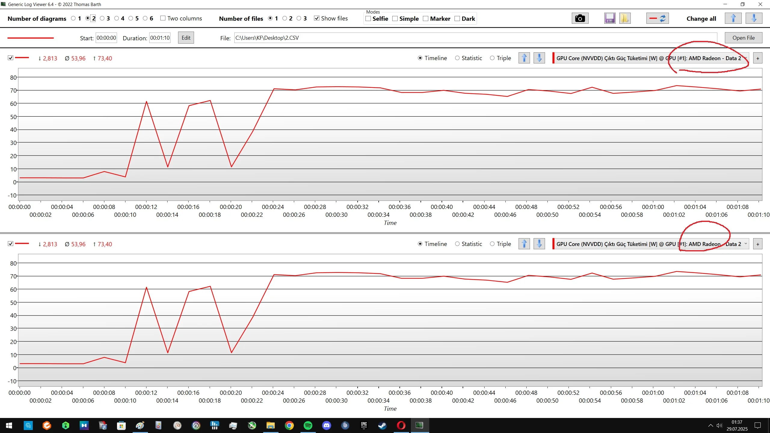Viewport: 770px width, 433px height.
Task: Uncheck the Show files checkbox
Action: pyautogui.click(x=316, y=18)
